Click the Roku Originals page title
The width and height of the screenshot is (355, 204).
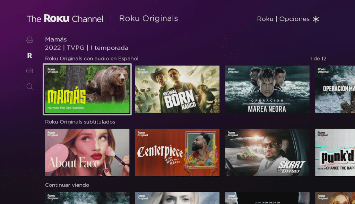(x=148, y=19)
